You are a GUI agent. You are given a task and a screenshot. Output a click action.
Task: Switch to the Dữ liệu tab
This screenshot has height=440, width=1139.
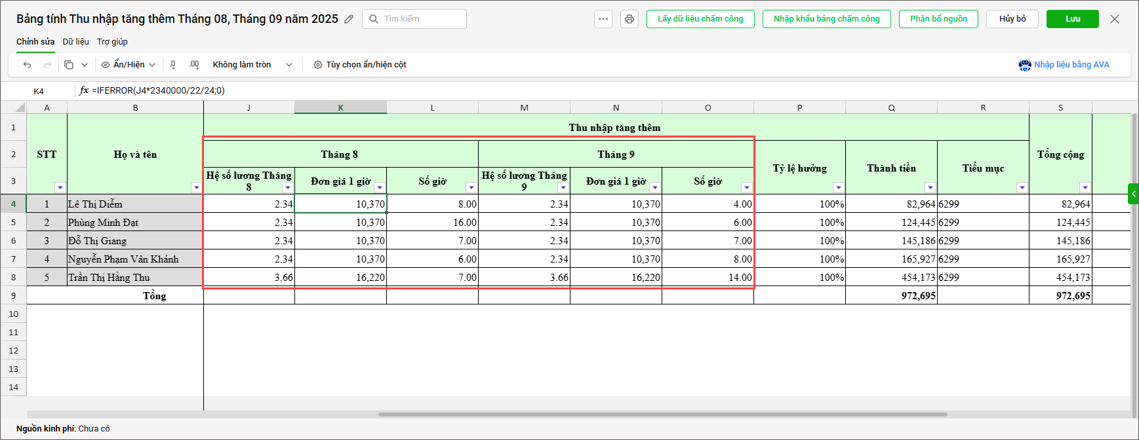pos(75,42)
